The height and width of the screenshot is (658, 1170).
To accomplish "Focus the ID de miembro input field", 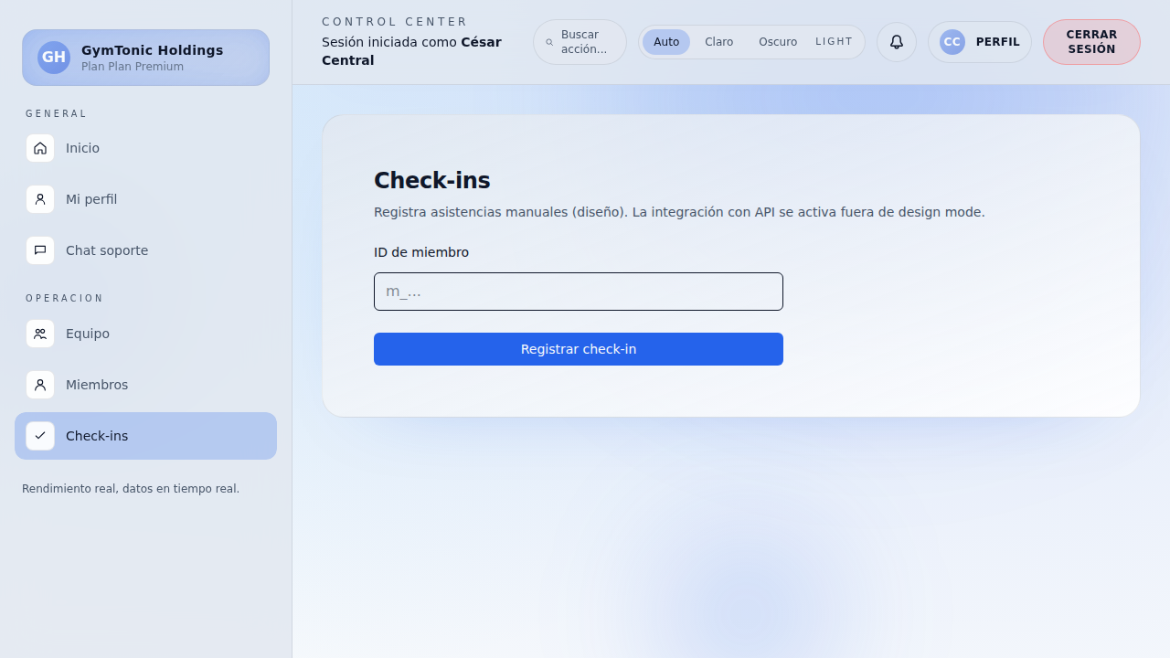I will click(578, 291).
